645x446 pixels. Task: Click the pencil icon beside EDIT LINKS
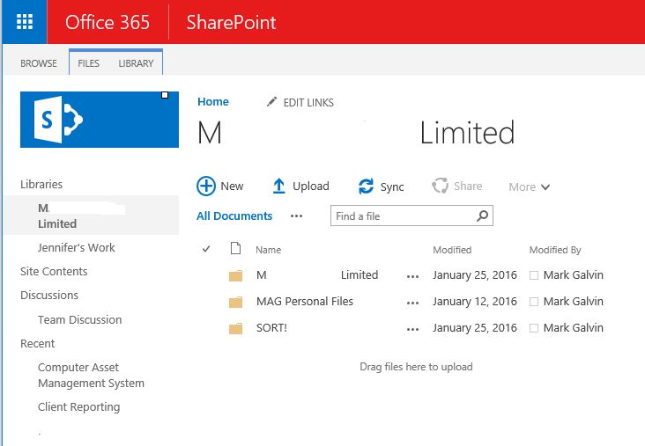tap(271, 102)
